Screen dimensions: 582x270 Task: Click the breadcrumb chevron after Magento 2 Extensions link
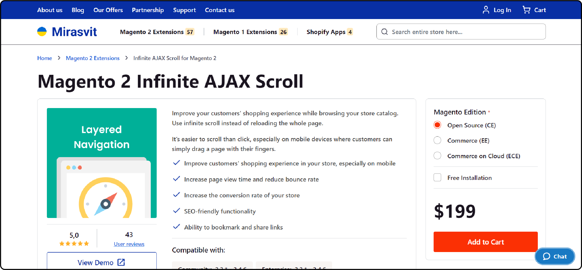[x=126, y=58]
